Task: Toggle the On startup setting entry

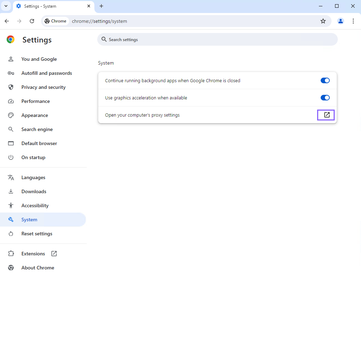Action: (x=33, y=157)
